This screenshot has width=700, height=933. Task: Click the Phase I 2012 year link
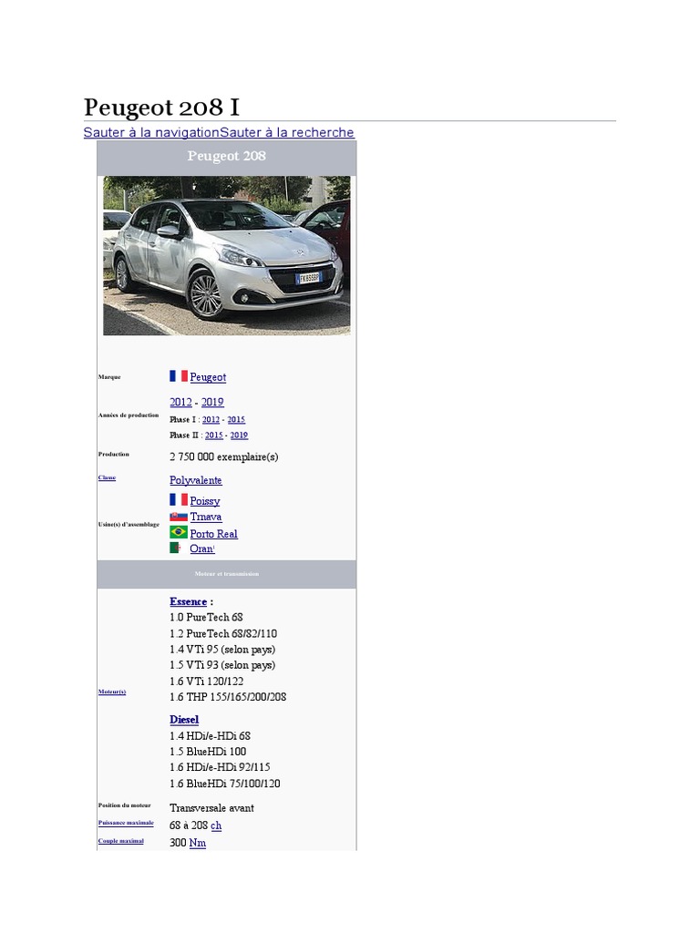211,419
